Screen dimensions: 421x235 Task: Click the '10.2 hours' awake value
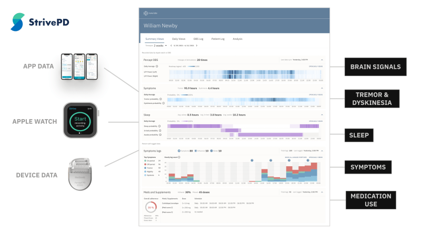coord(239,115)
